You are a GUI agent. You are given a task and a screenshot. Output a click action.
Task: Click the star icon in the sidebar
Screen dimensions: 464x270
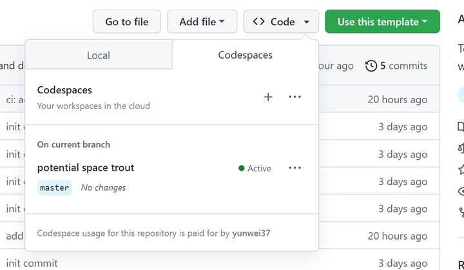[x=461, y=169]
